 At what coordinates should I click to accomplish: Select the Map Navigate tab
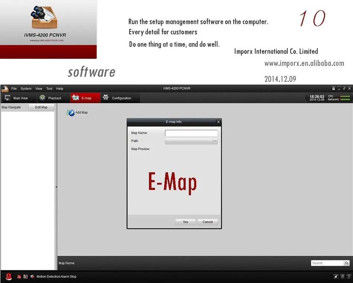(x=11, y=107)
